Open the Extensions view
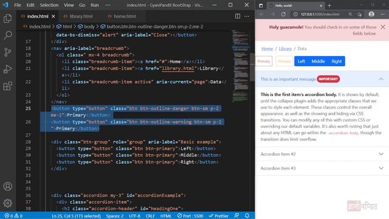The width and height of the screenshot is (389, 219). click(8, 86)
